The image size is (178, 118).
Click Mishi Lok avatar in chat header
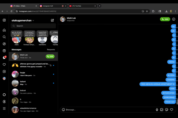click(63, 19)
